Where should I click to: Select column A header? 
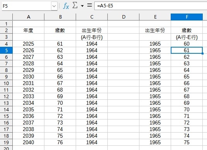[28, 17]
